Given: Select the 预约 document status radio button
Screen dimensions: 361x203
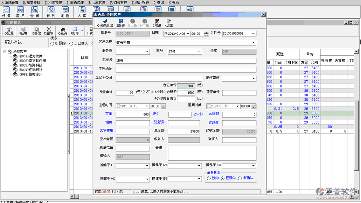Looking at the screenshot, I should [x=209, y=178].
